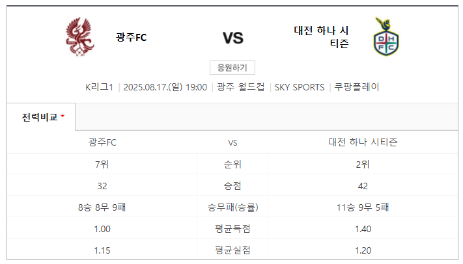Click the 대전 하나 시티즌 table column header
The width and height of the screenshot is (463, 264).
363,142
